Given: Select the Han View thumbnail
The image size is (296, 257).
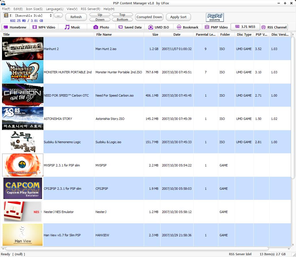Looking at the screenshot, I should tap(23, 235).
